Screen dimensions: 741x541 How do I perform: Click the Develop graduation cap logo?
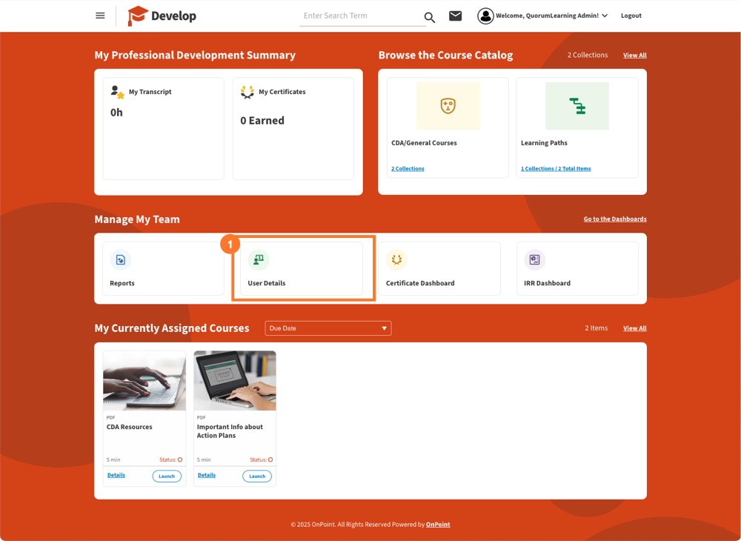(139, 16)
